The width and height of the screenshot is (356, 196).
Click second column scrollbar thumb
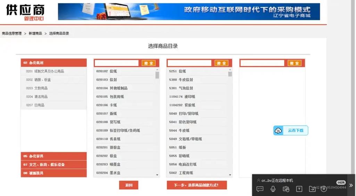point(157,75)
